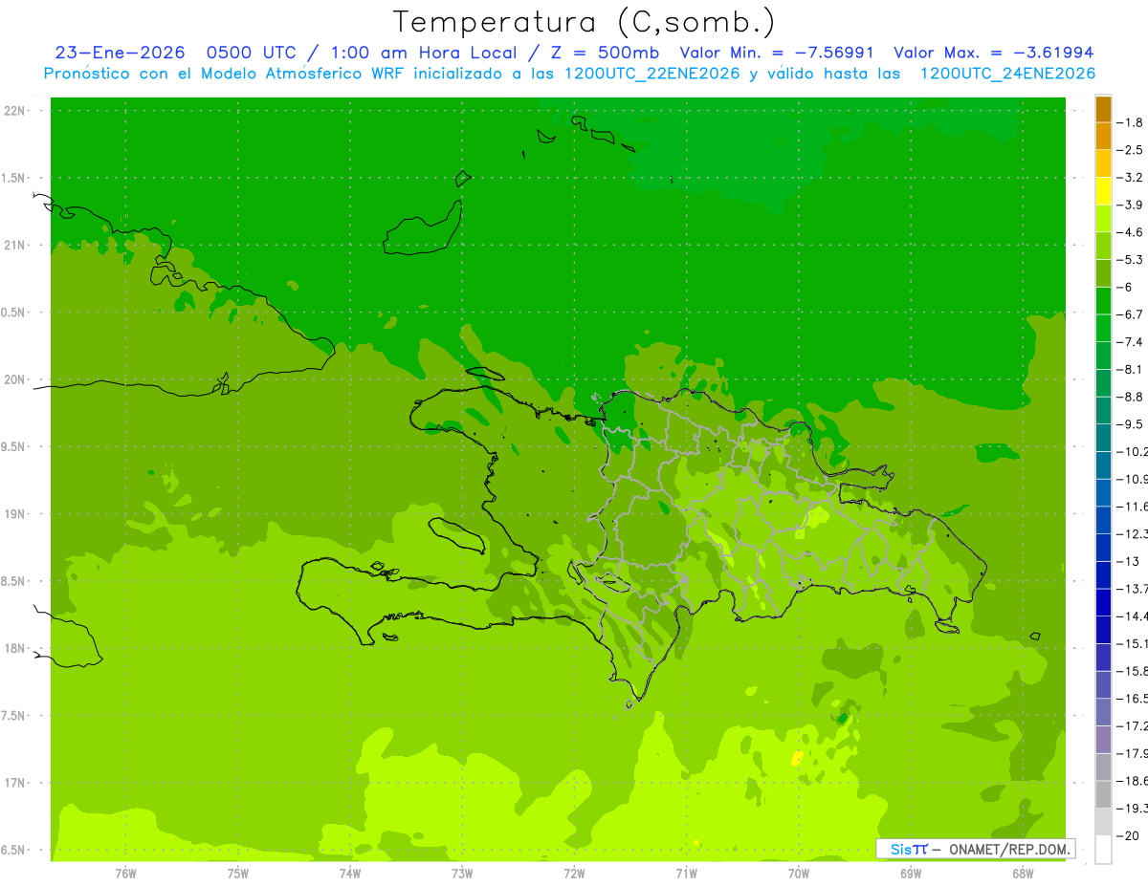
Task: Select the orange swatch between -1.8 and -2.5
Action: [1103, 137]
